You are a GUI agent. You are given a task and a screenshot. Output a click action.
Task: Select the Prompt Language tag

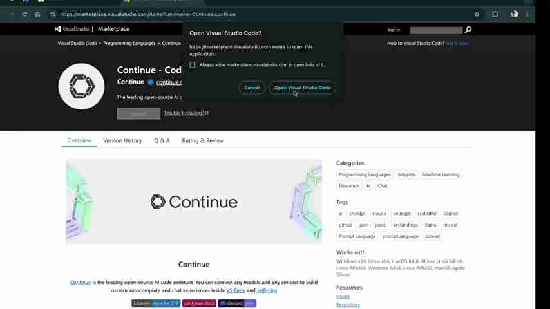pos(357,236)
